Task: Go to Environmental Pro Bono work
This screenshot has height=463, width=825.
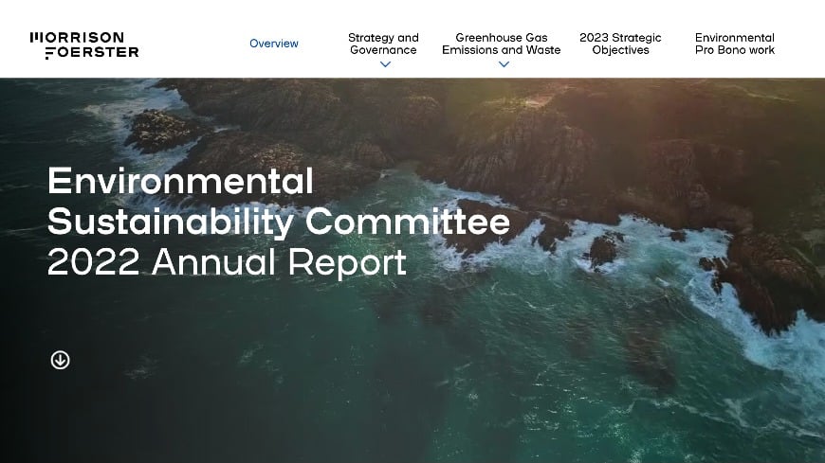Action: [x=735, y=44]
